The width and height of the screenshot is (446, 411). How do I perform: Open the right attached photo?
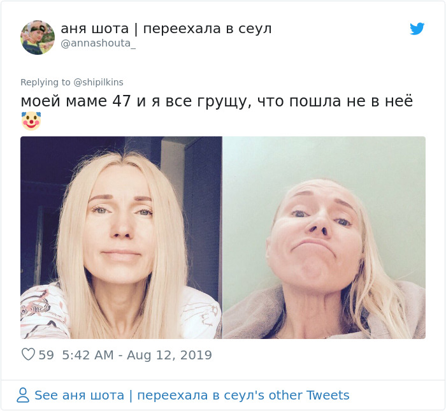(x=324, y=238)
